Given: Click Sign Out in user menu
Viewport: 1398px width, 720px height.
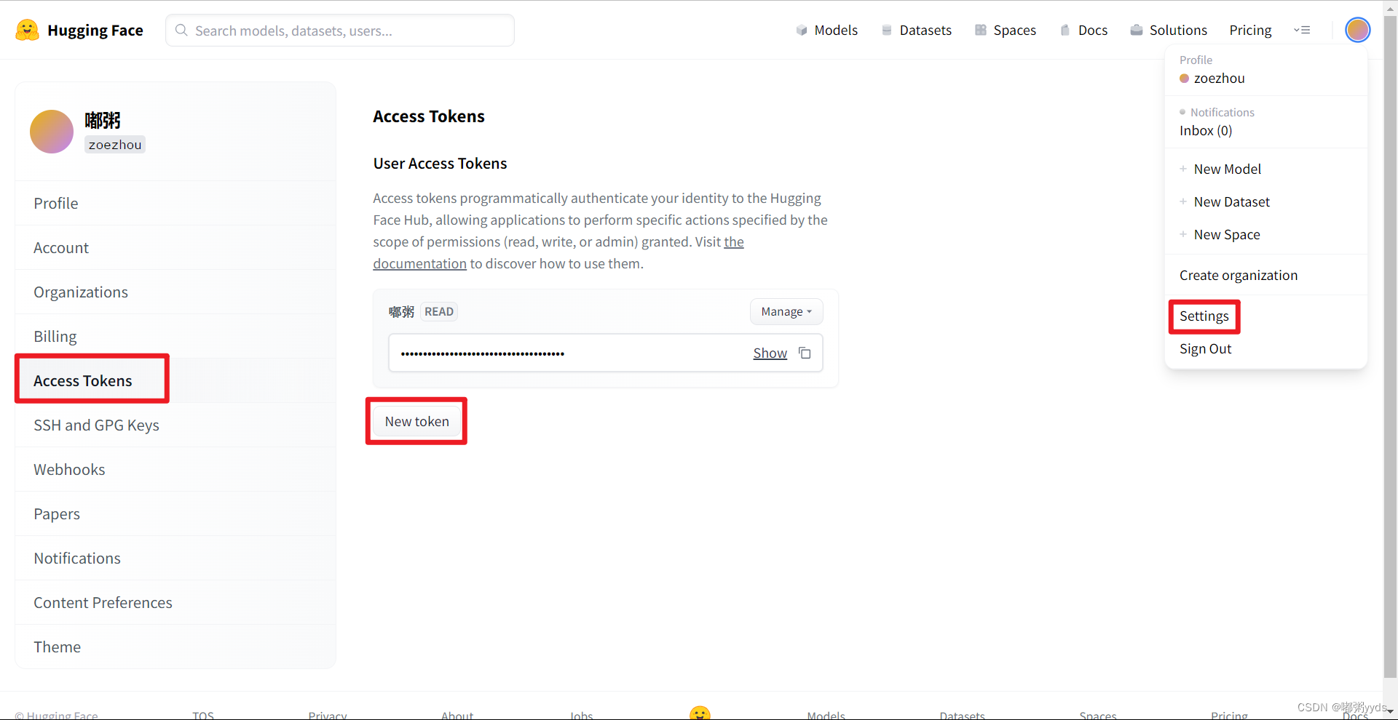Looking at the screenshot, I should [x=1205, y=348].
